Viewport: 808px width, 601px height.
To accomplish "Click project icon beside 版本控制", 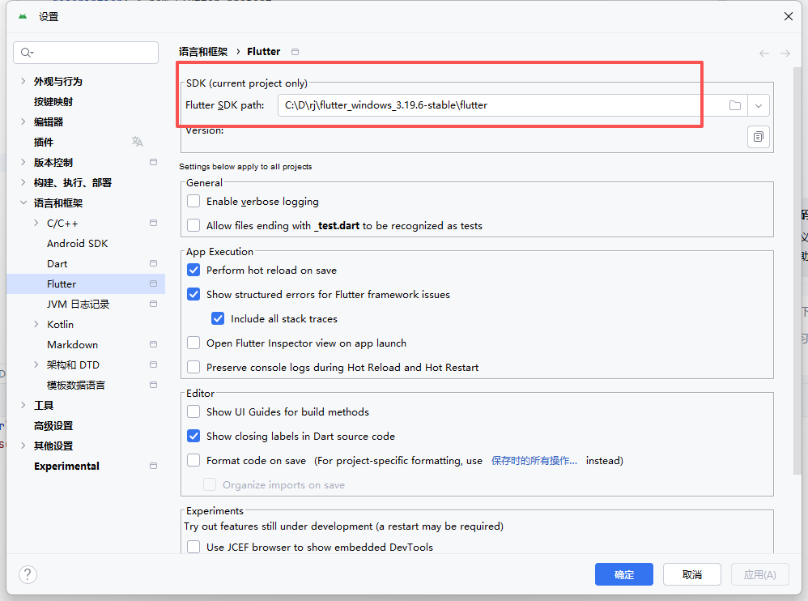I will pyautogui.click(x=153, y=162).
